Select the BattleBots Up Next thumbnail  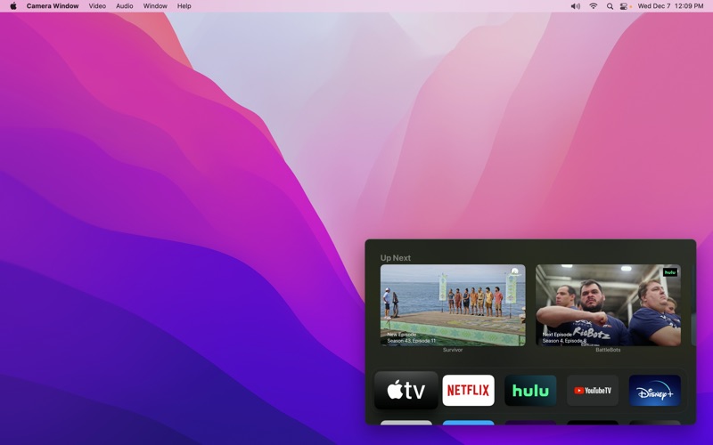pyautogui.click(x=608, y=305)
